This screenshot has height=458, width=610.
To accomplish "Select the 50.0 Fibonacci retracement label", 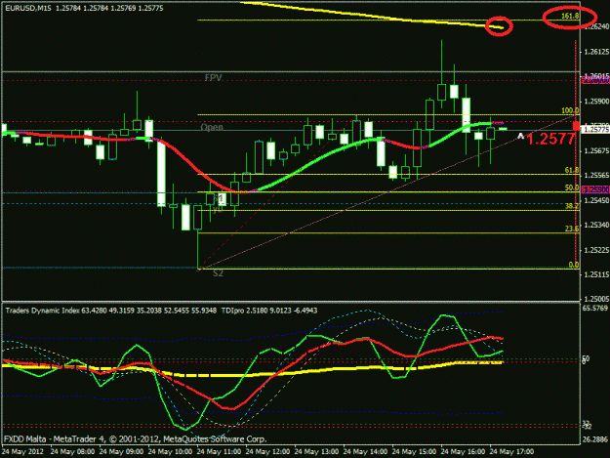I will point(572,187).
